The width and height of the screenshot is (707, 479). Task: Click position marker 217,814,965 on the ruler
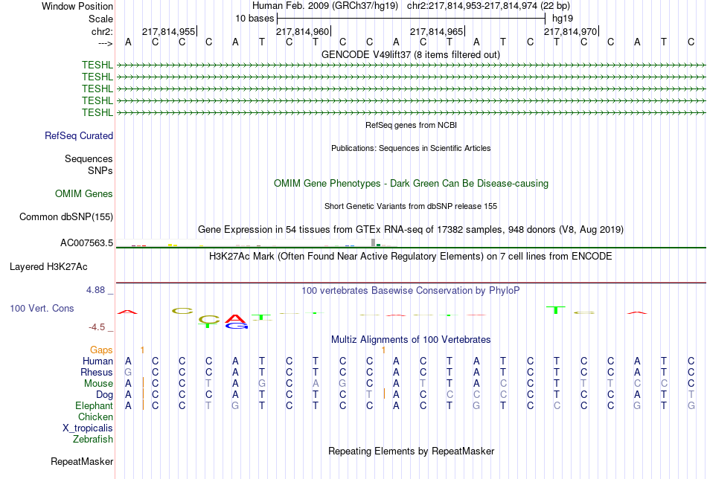437,31
